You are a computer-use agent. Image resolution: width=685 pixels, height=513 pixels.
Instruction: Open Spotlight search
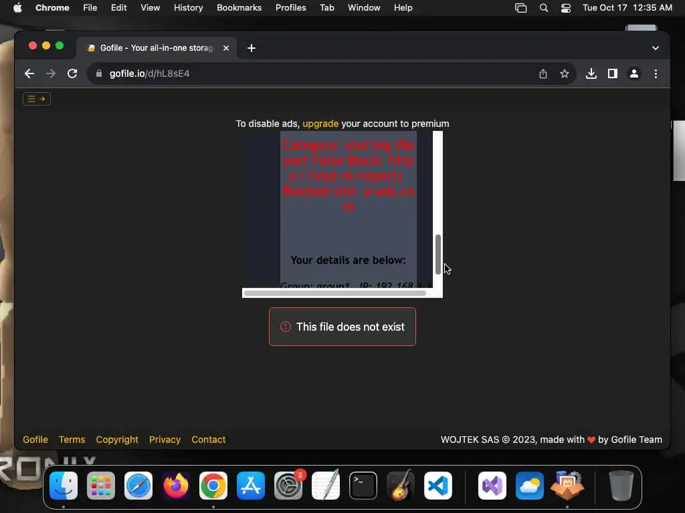[544, 8]
